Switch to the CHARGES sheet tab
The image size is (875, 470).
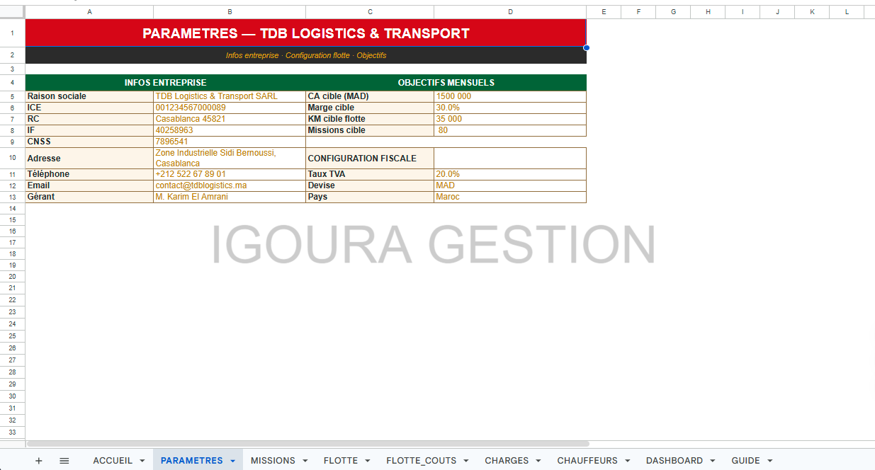[507, 460]
